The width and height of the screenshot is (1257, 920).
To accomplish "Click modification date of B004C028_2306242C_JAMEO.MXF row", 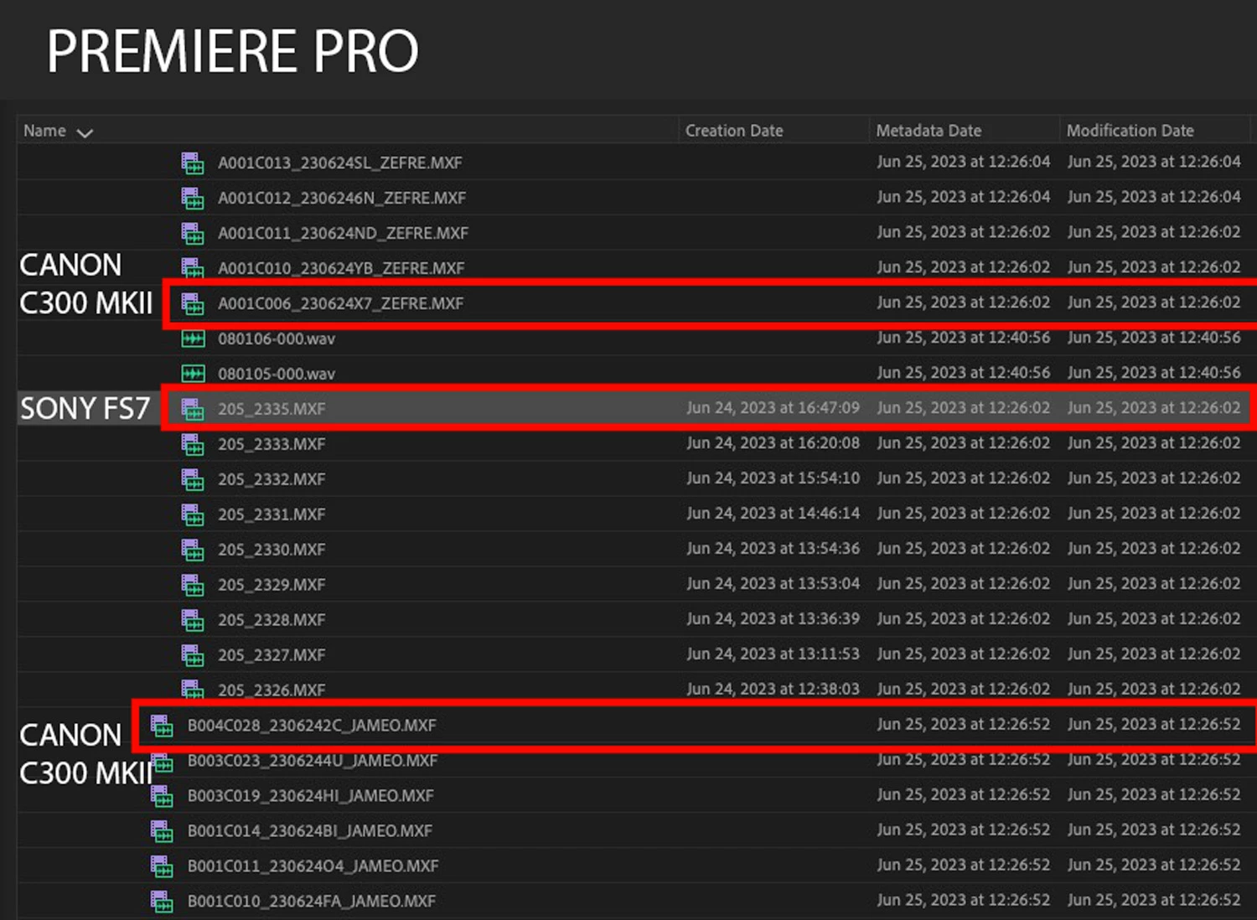I will [x=1154, y=725].
